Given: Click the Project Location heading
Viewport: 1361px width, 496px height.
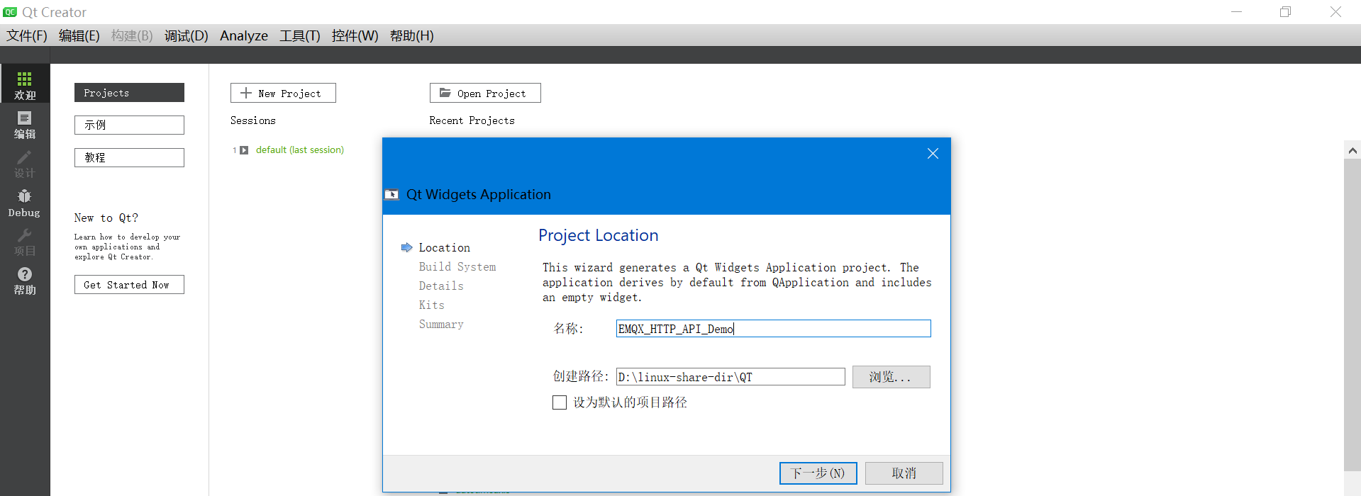Looking at the screenshot, I should tap(599, 235).
